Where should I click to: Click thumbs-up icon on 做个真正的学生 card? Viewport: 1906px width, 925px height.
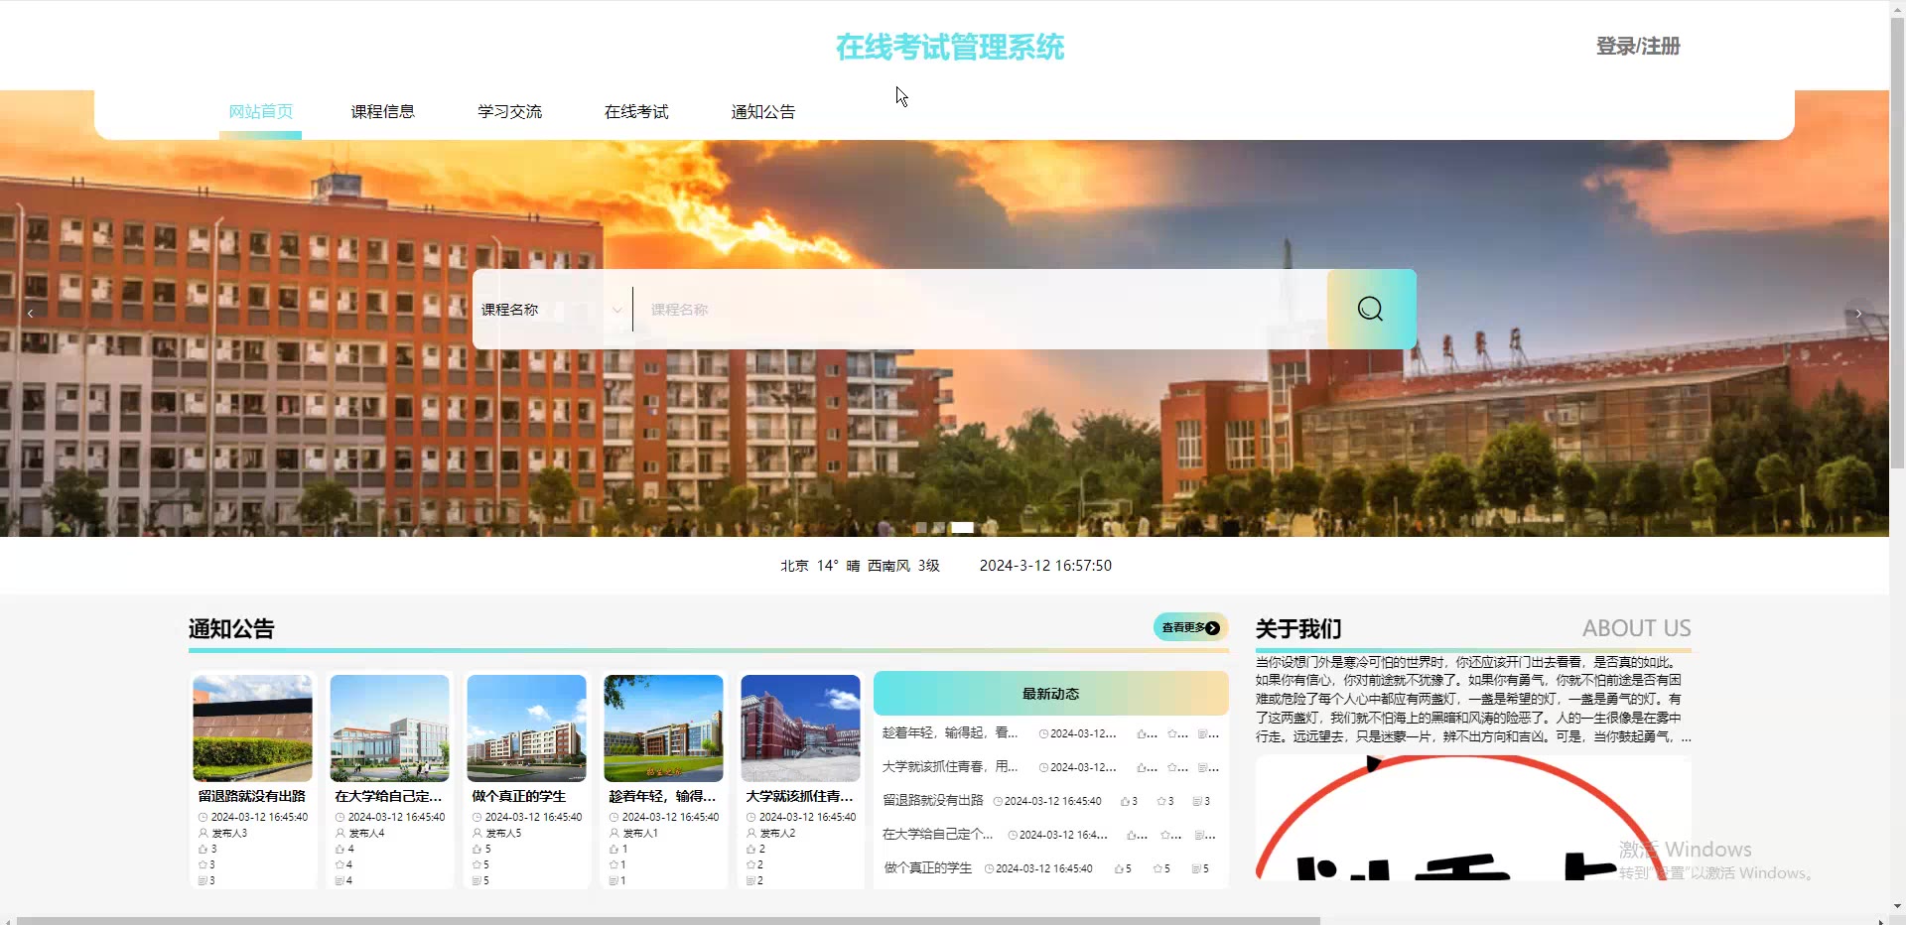tap(476, 850)
